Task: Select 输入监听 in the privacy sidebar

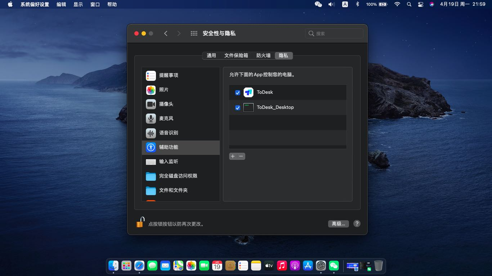Action: point(181,162)
